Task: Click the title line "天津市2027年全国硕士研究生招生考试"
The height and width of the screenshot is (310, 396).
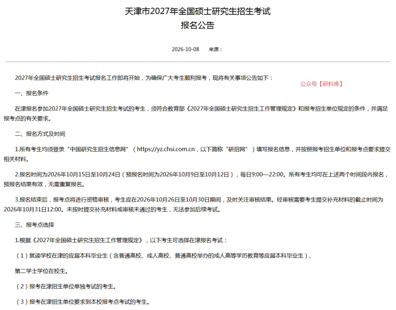Action: point(198,11)
